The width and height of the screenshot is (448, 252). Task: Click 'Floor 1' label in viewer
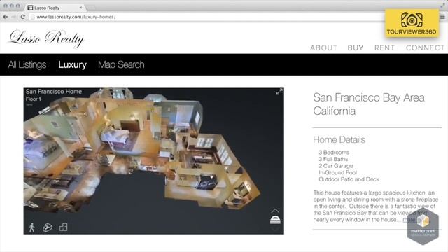coord(34,99)
